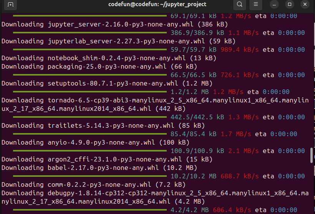The width and height of the screenshot is (315, 214).
Task: Click the jupyter_server-2.16.0 download line
Action: pyautogui.click(x=115, y=24)
